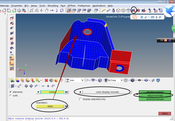175x121 pixels.
Task: Click the Sigma summation icon
Action: tap(150, 10)
